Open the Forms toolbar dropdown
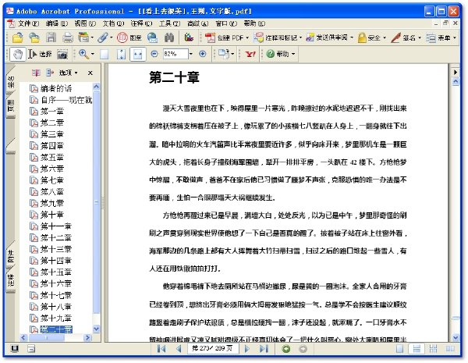This screenshot has height=363, width=468. [441, 37]
